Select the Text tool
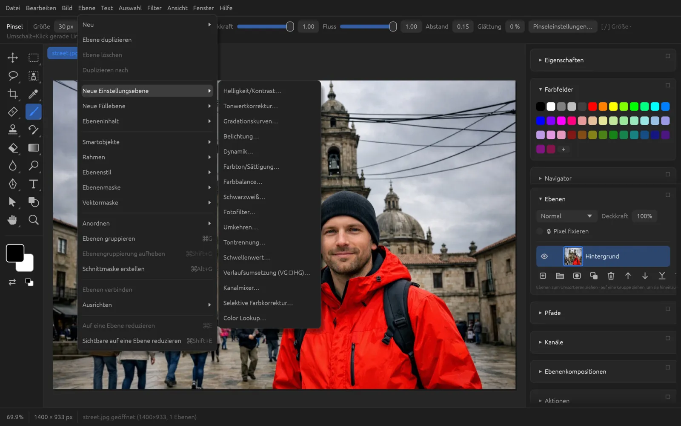This screenshot has height=426, width=681. [33, 184]
